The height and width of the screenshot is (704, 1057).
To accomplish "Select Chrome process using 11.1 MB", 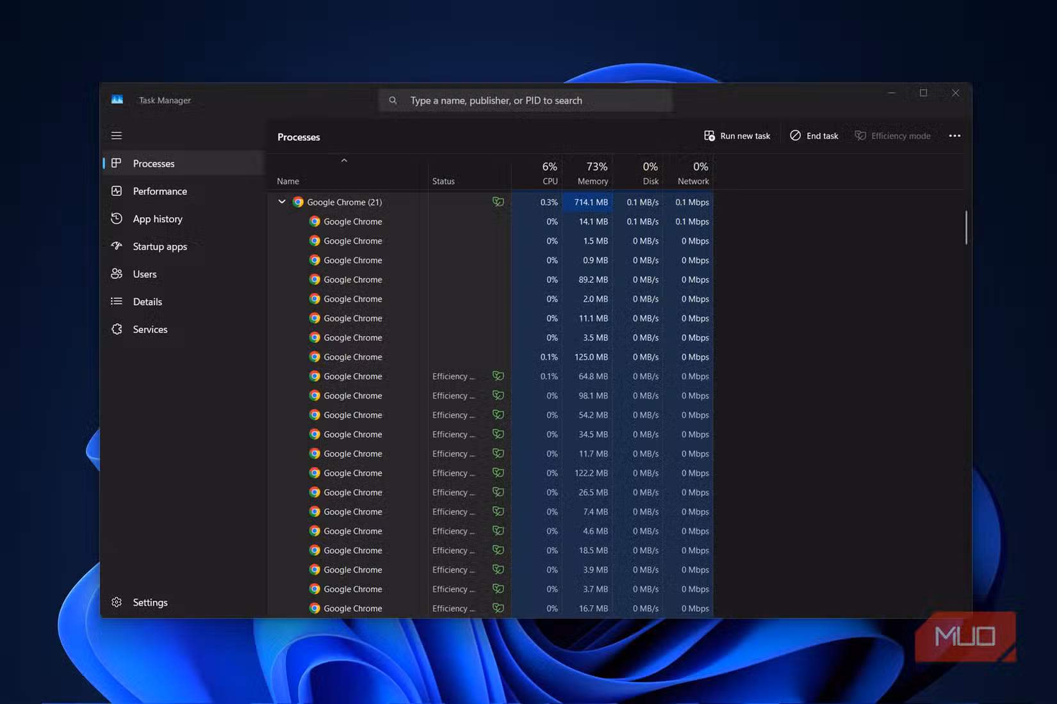I will click(x=490, y=318).
